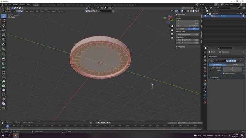
Task: Select the Rotate tool
Action: (3, 30)
